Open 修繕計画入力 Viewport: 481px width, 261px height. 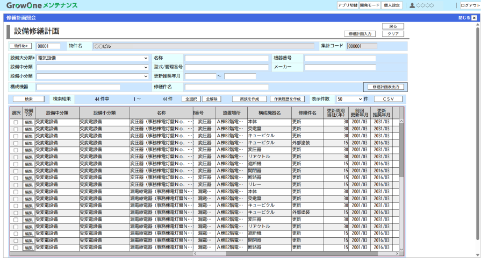point(360,34)
